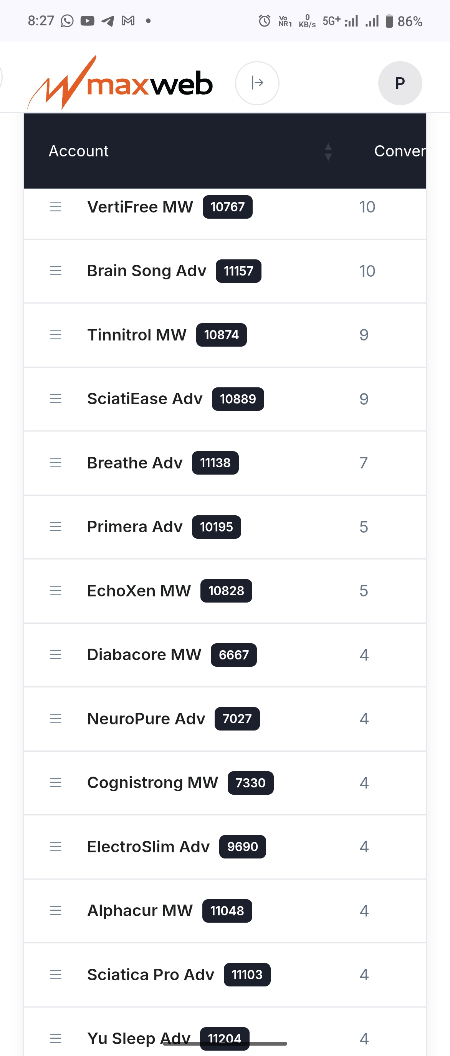Image resolution: width=450 pixels, height=1056 pixels.
Task: Open the Sciatica Pro Adv account row
Action: pyautogui.click(x=225, y=975)
